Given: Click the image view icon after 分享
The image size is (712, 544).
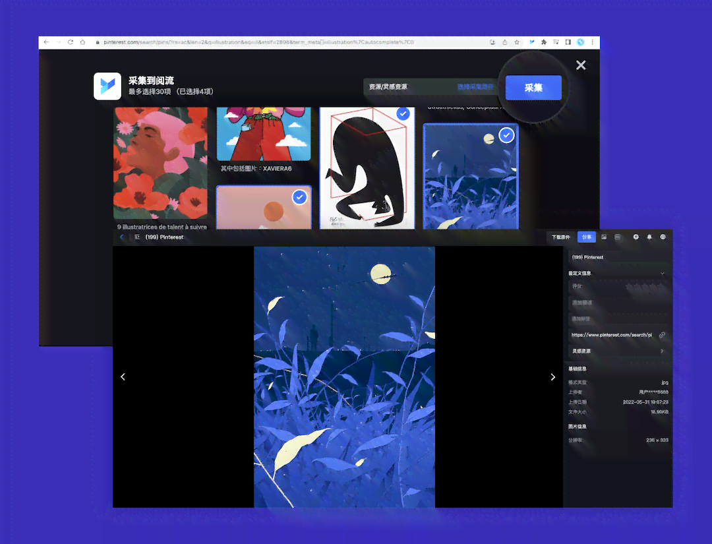Looking at the screenshot, I should coord(604,237).
